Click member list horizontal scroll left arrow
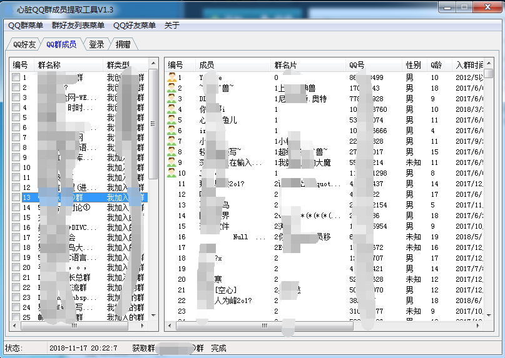 pos(170,326)
